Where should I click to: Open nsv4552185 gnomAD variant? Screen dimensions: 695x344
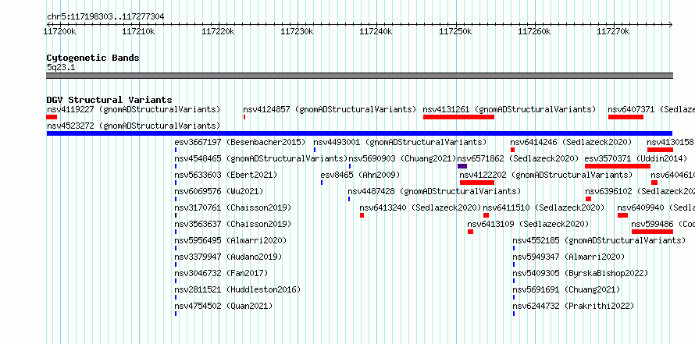[x=599, y=240]
